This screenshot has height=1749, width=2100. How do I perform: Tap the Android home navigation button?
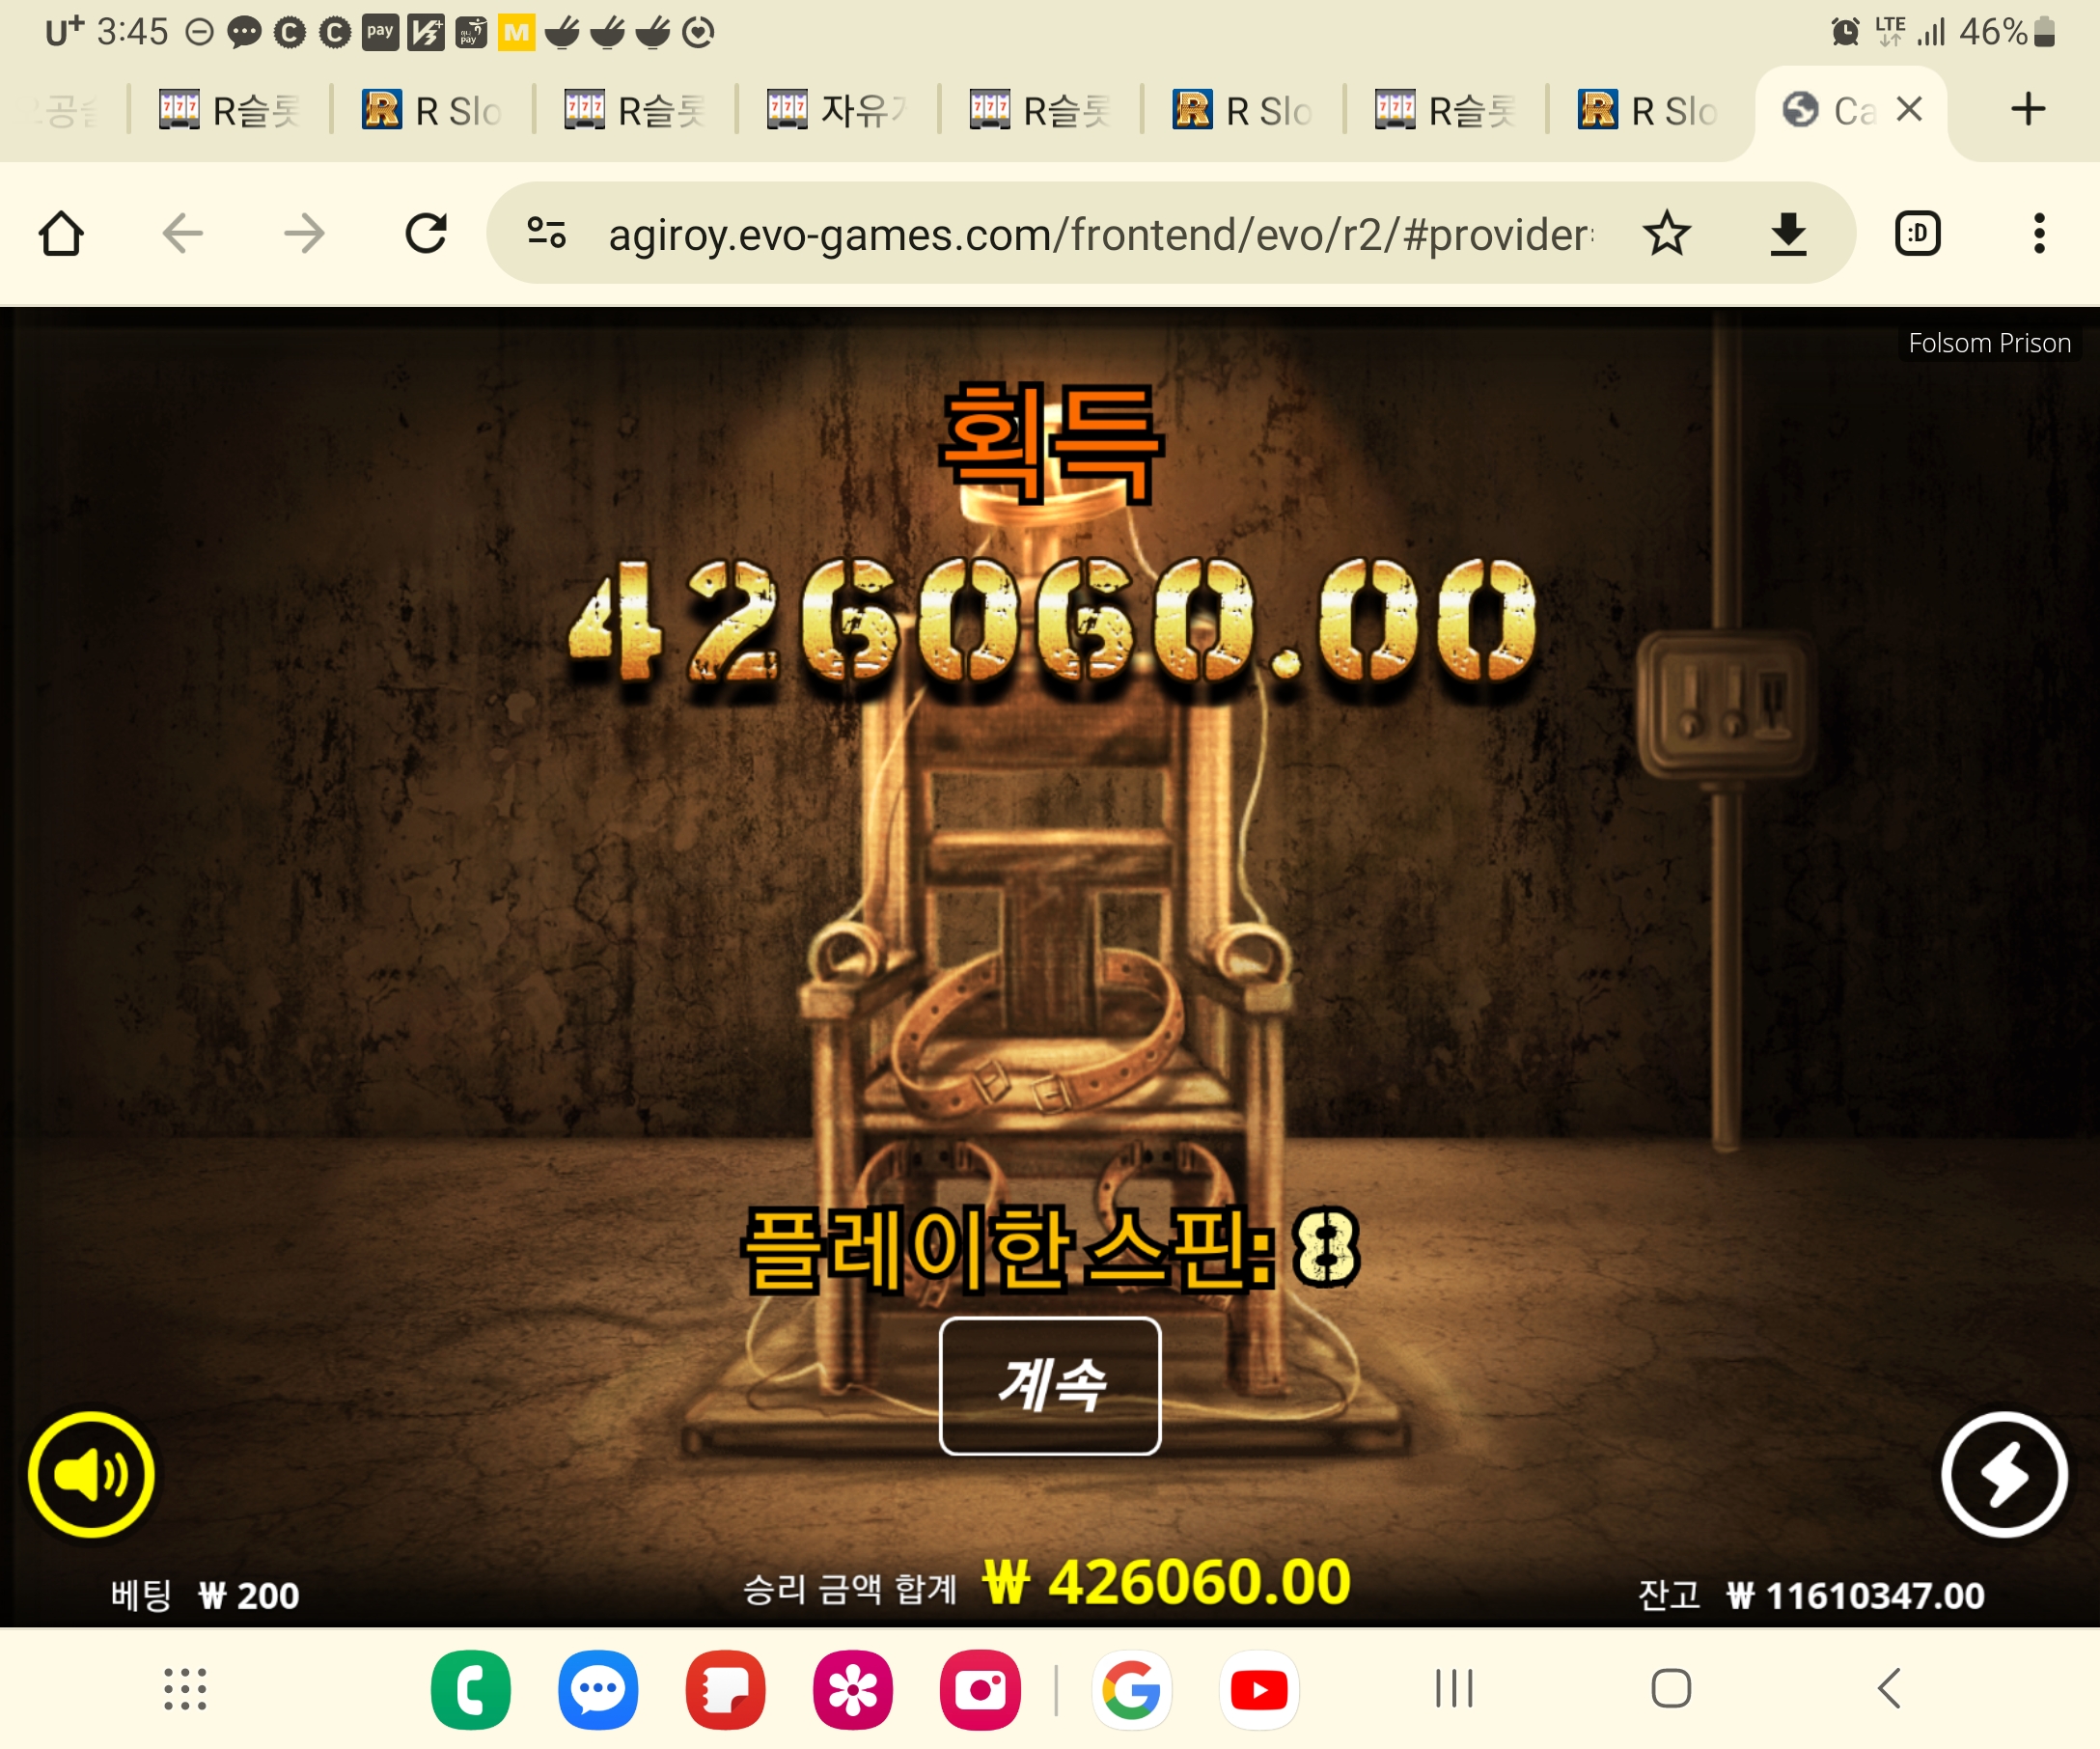[1671, 1689]
